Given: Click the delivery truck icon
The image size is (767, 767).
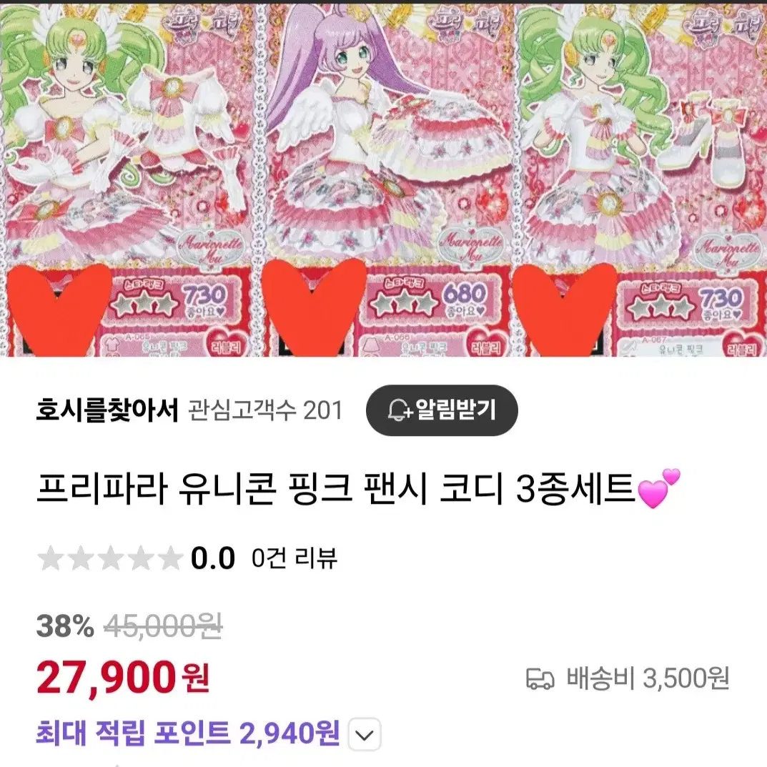Looking at the screenshot, I should tap(540, 679).
